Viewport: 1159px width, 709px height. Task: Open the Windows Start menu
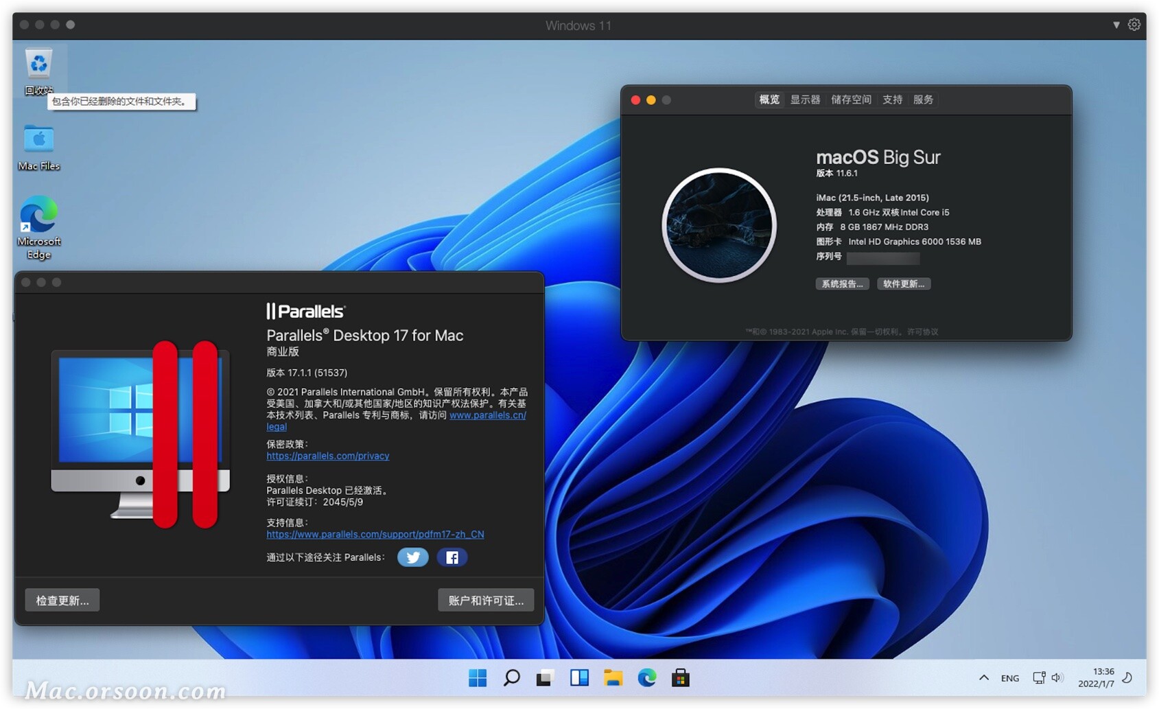(478, 678)
